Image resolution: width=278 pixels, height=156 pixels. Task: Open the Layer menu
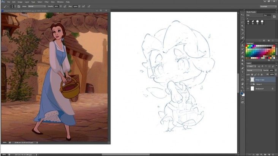tap(27, 2)
